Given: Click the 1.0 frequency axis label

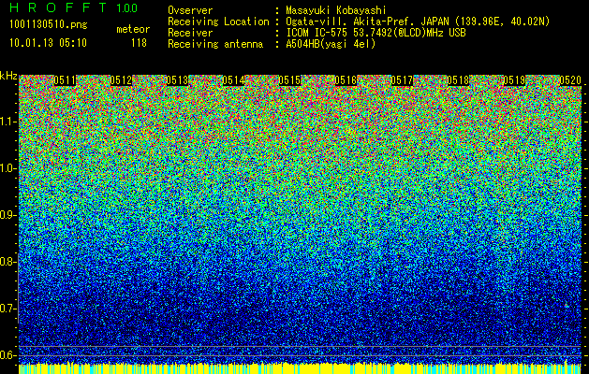Looking at the screenshot, I should 7,168.
